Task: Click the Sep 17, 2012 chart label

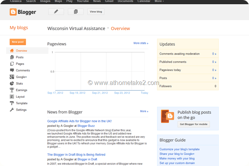Action: click(x=55, y=93)
